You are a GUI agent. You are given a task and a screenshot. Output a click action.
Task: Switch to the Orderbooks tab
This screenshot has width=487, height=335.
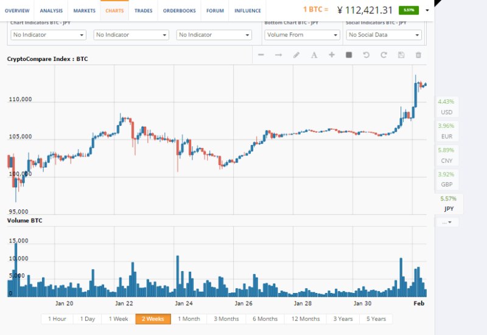(180, 10)
